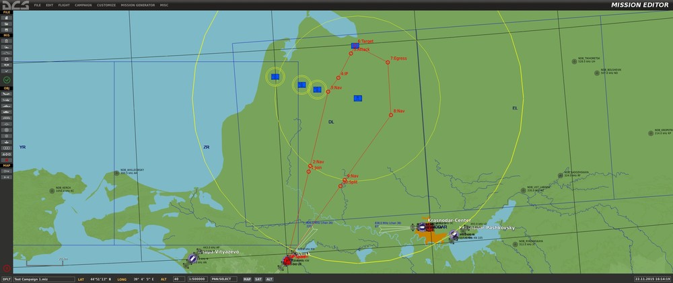The width and height of the screenshot is (673, 283).
Task: Click the Test Campaign 1.miz name field
Action: point(44,279)
